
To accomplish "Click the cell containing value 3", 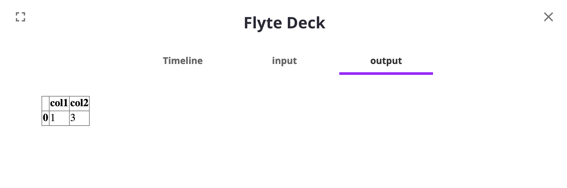I will (x=79, y=118).
